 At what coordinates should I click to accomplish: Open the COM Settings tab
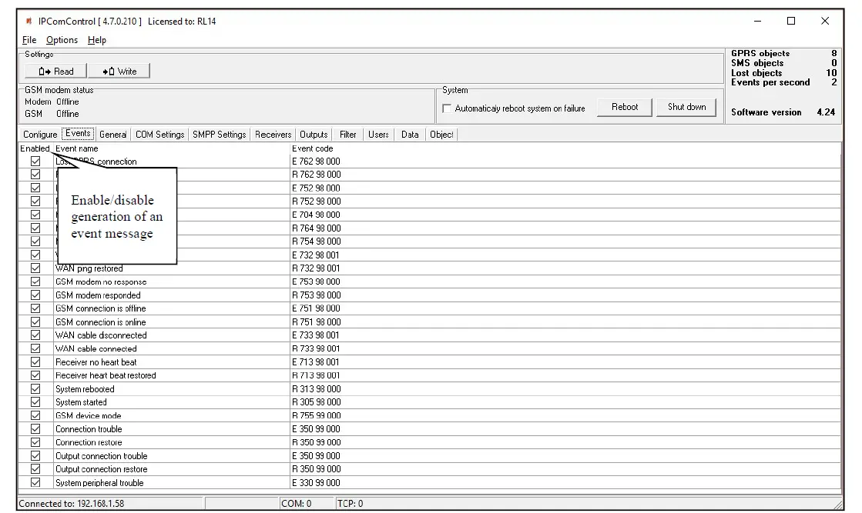tap(160, 135)
